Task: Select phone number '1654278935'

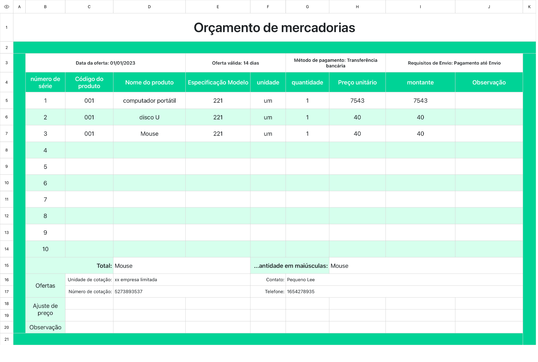Action: 404,291
